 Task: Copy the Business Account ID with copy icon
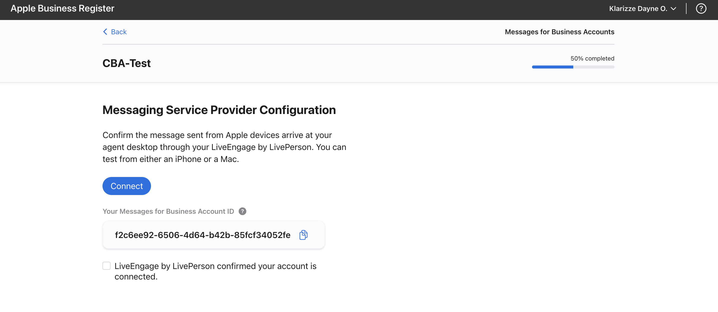tap(303, 235)
